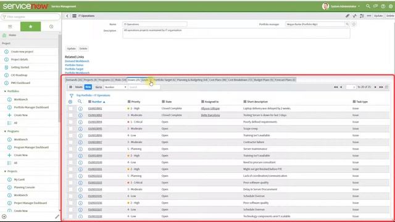The width and height of the screenshot is (395, 222).
Task: Open the Demand Workbench related link
Action: coord(77,61)
